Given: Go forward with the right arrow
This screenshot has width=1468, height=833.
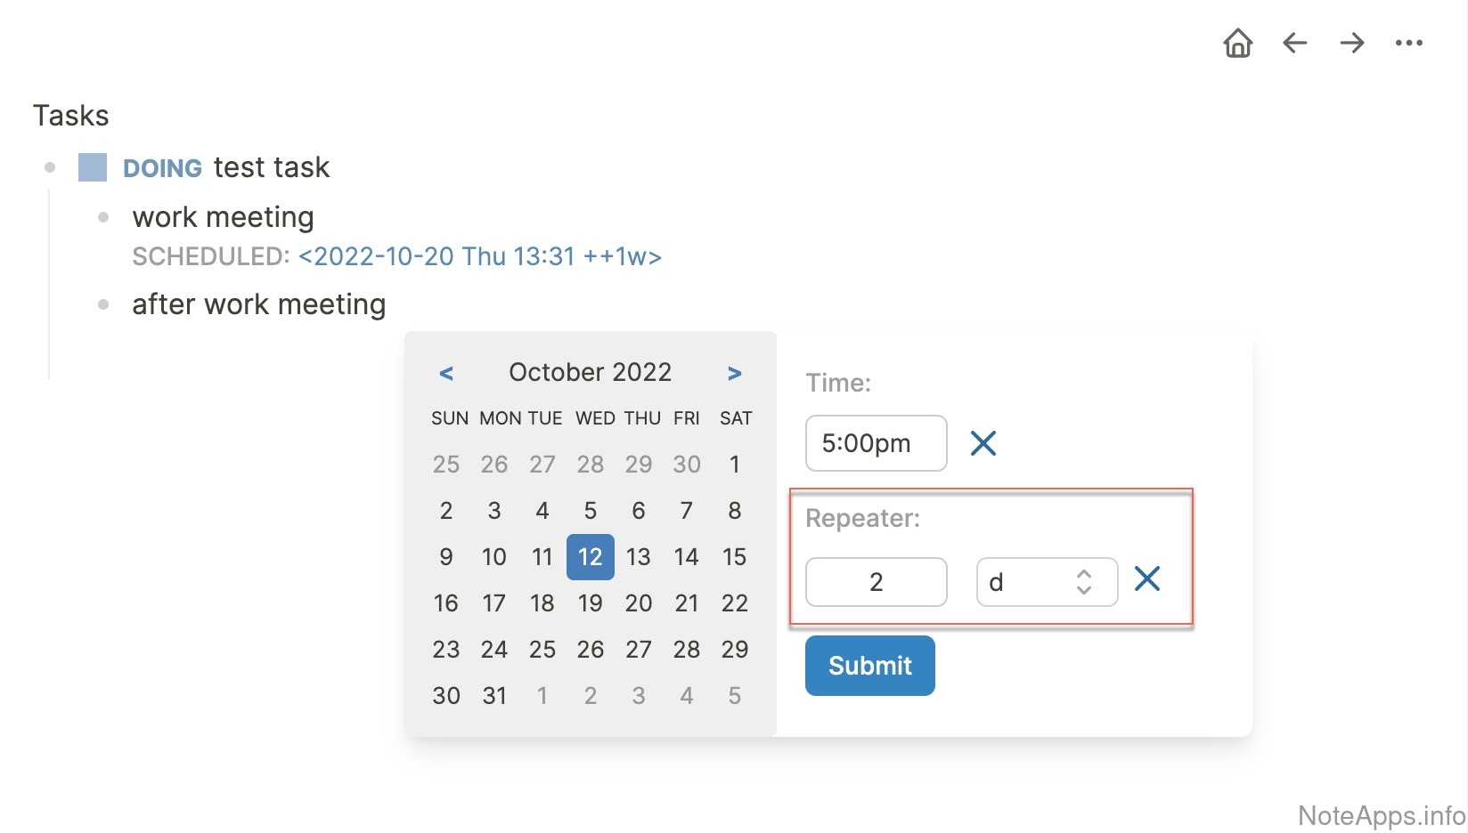Looking at the screenshot, I should [1352, 43].
